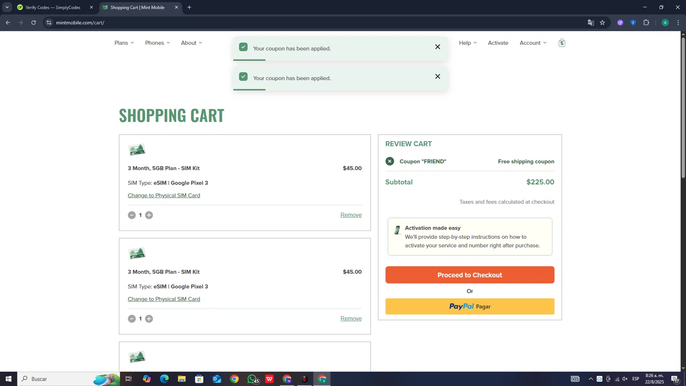Change second item to Physical SIM Card
Image resolution: width=686 pixels, height=386 pixels.
pyautogui.click(x=164, y=299)
